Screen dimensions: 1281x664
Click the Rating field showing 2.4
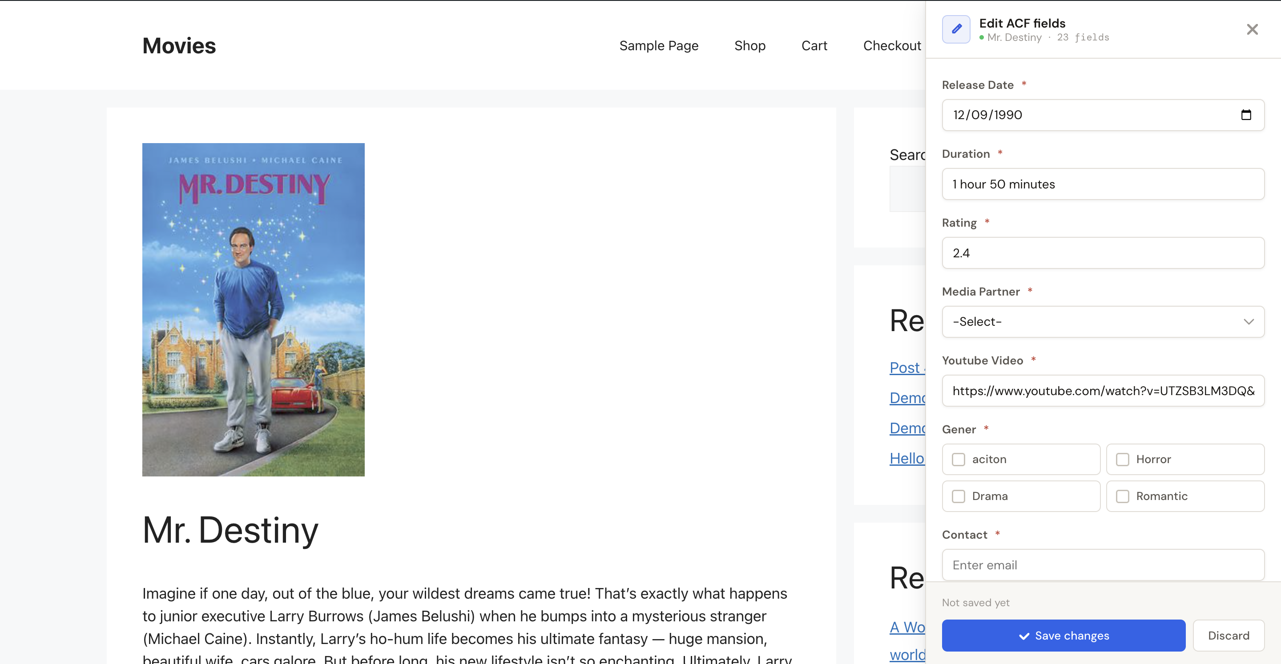[1103, 253]
